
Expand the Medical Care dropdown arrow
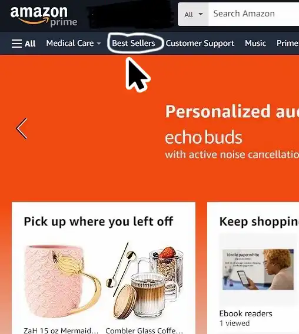(99, 44)
